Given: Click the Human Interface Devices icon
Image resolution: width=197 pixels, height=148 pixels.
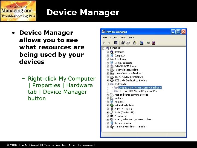Looking at the screenshot, I should (112, 73).
